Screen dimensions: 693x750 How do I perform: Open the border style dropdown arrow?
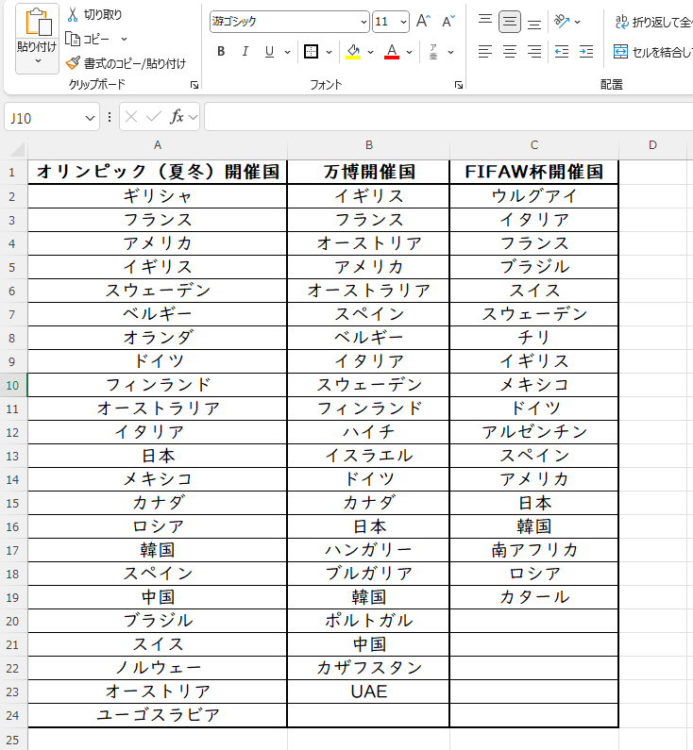tap(329, 52)
